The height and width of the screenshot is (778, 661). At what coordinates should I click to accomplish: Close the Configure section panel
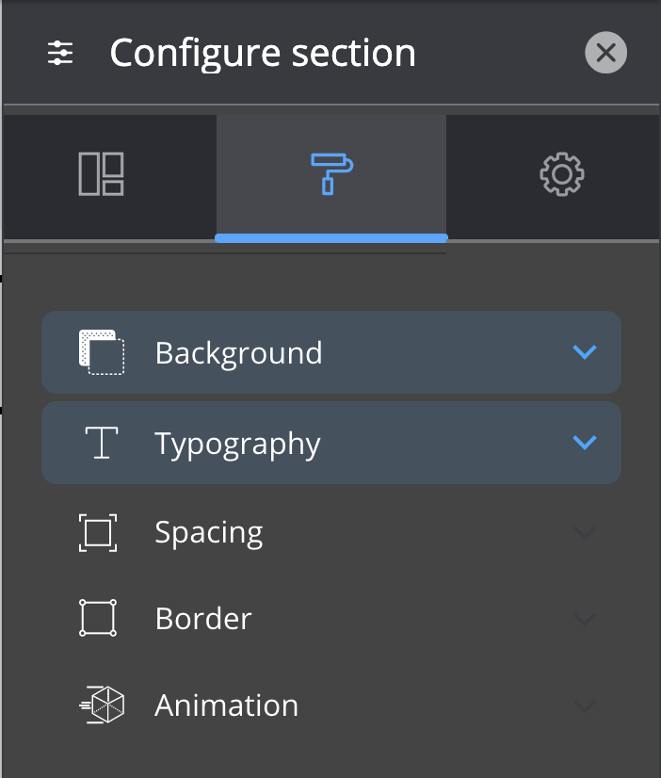point(605,53)
